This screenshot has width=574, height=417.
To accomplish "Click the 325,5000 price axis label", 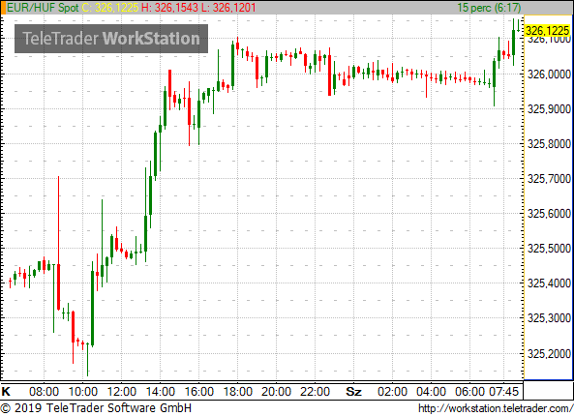I will tap(549, 249).
